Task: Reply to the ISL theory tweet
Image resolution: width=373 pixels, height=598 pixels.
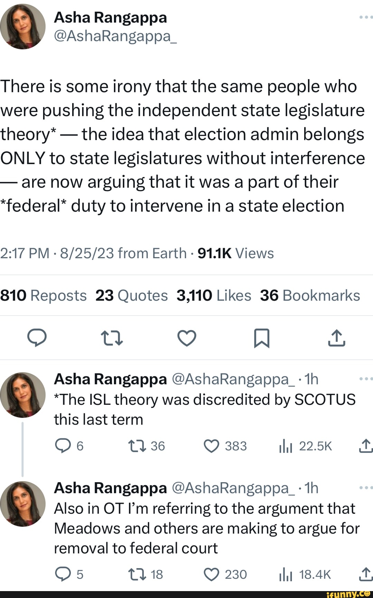Action: point(63,446)
